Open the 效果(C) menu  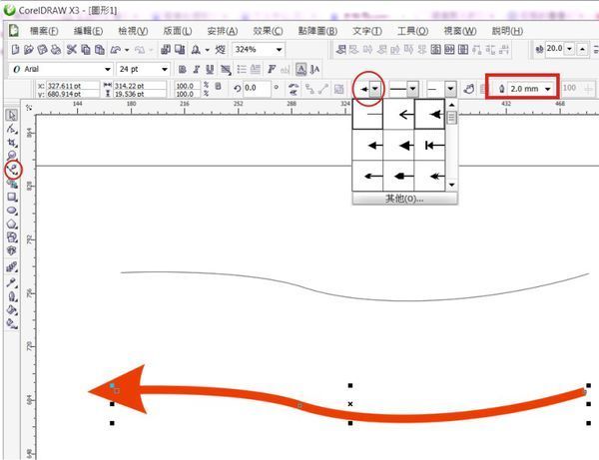(x=268, y=31)
